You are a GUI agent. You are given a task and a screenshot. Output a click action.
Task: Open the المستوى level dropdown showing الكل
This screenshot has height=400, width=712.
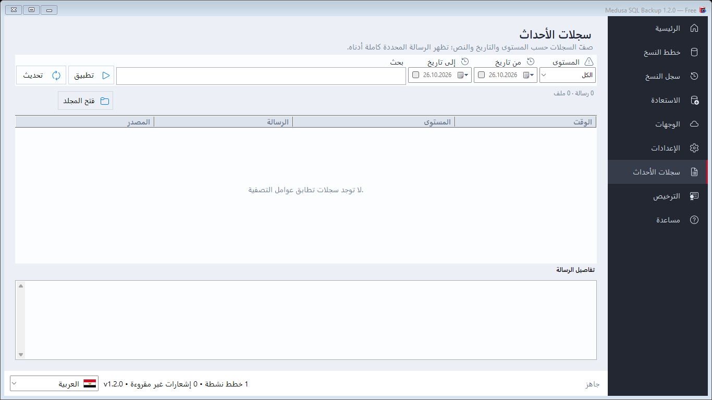(568, 75)
